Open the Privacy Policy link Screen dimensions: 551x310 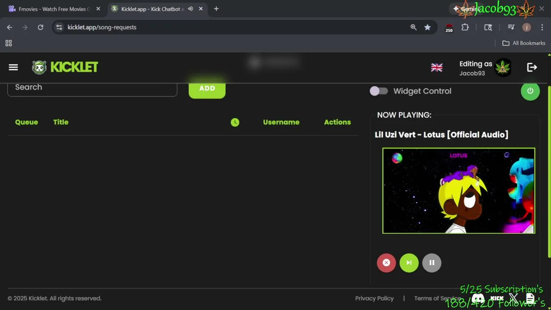375,298
